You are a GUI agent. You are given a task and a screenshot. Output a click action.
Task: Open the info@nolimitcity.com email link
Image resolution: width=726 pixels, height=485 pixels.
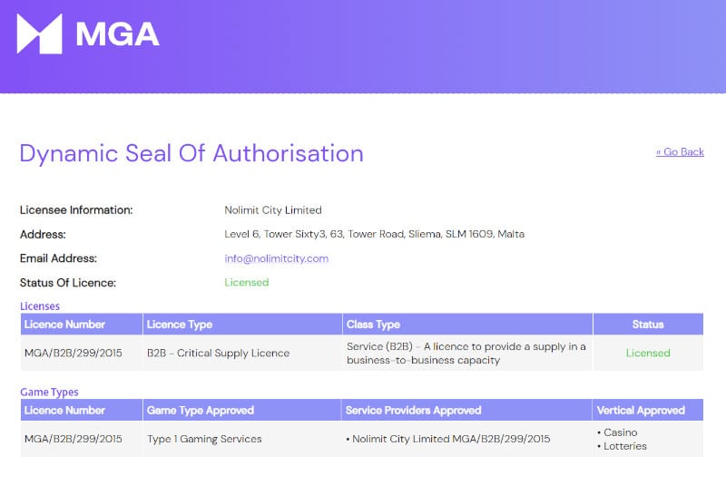coord(276,258)
